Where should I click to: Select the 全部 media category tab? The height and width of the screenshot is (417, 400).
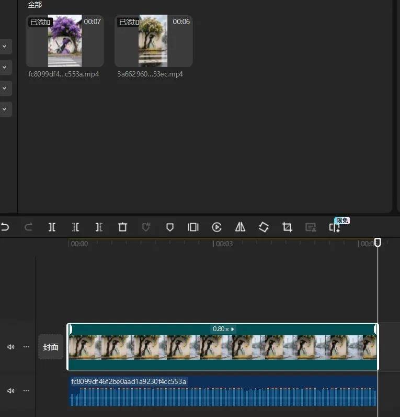coord(35,5)
